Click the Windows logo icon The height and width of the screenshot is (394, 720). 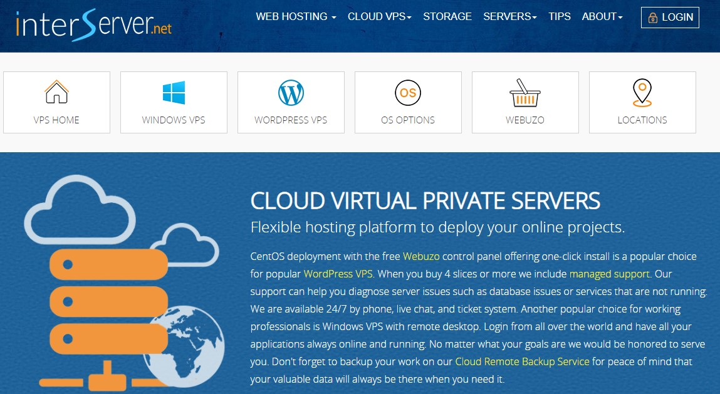[174, 92]
